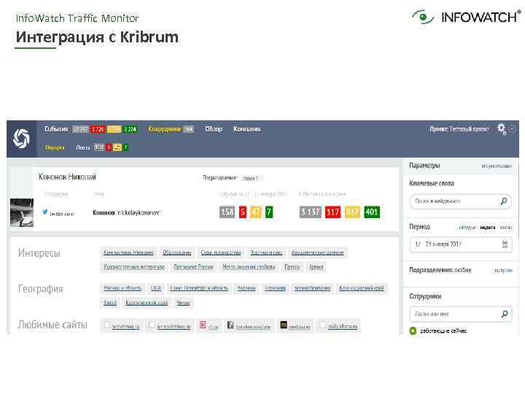The width and height of the screenshot is (525, 394).
Task: Click the 'Проект: Тестовый проект' label
Action: click(x=459, y=129)
